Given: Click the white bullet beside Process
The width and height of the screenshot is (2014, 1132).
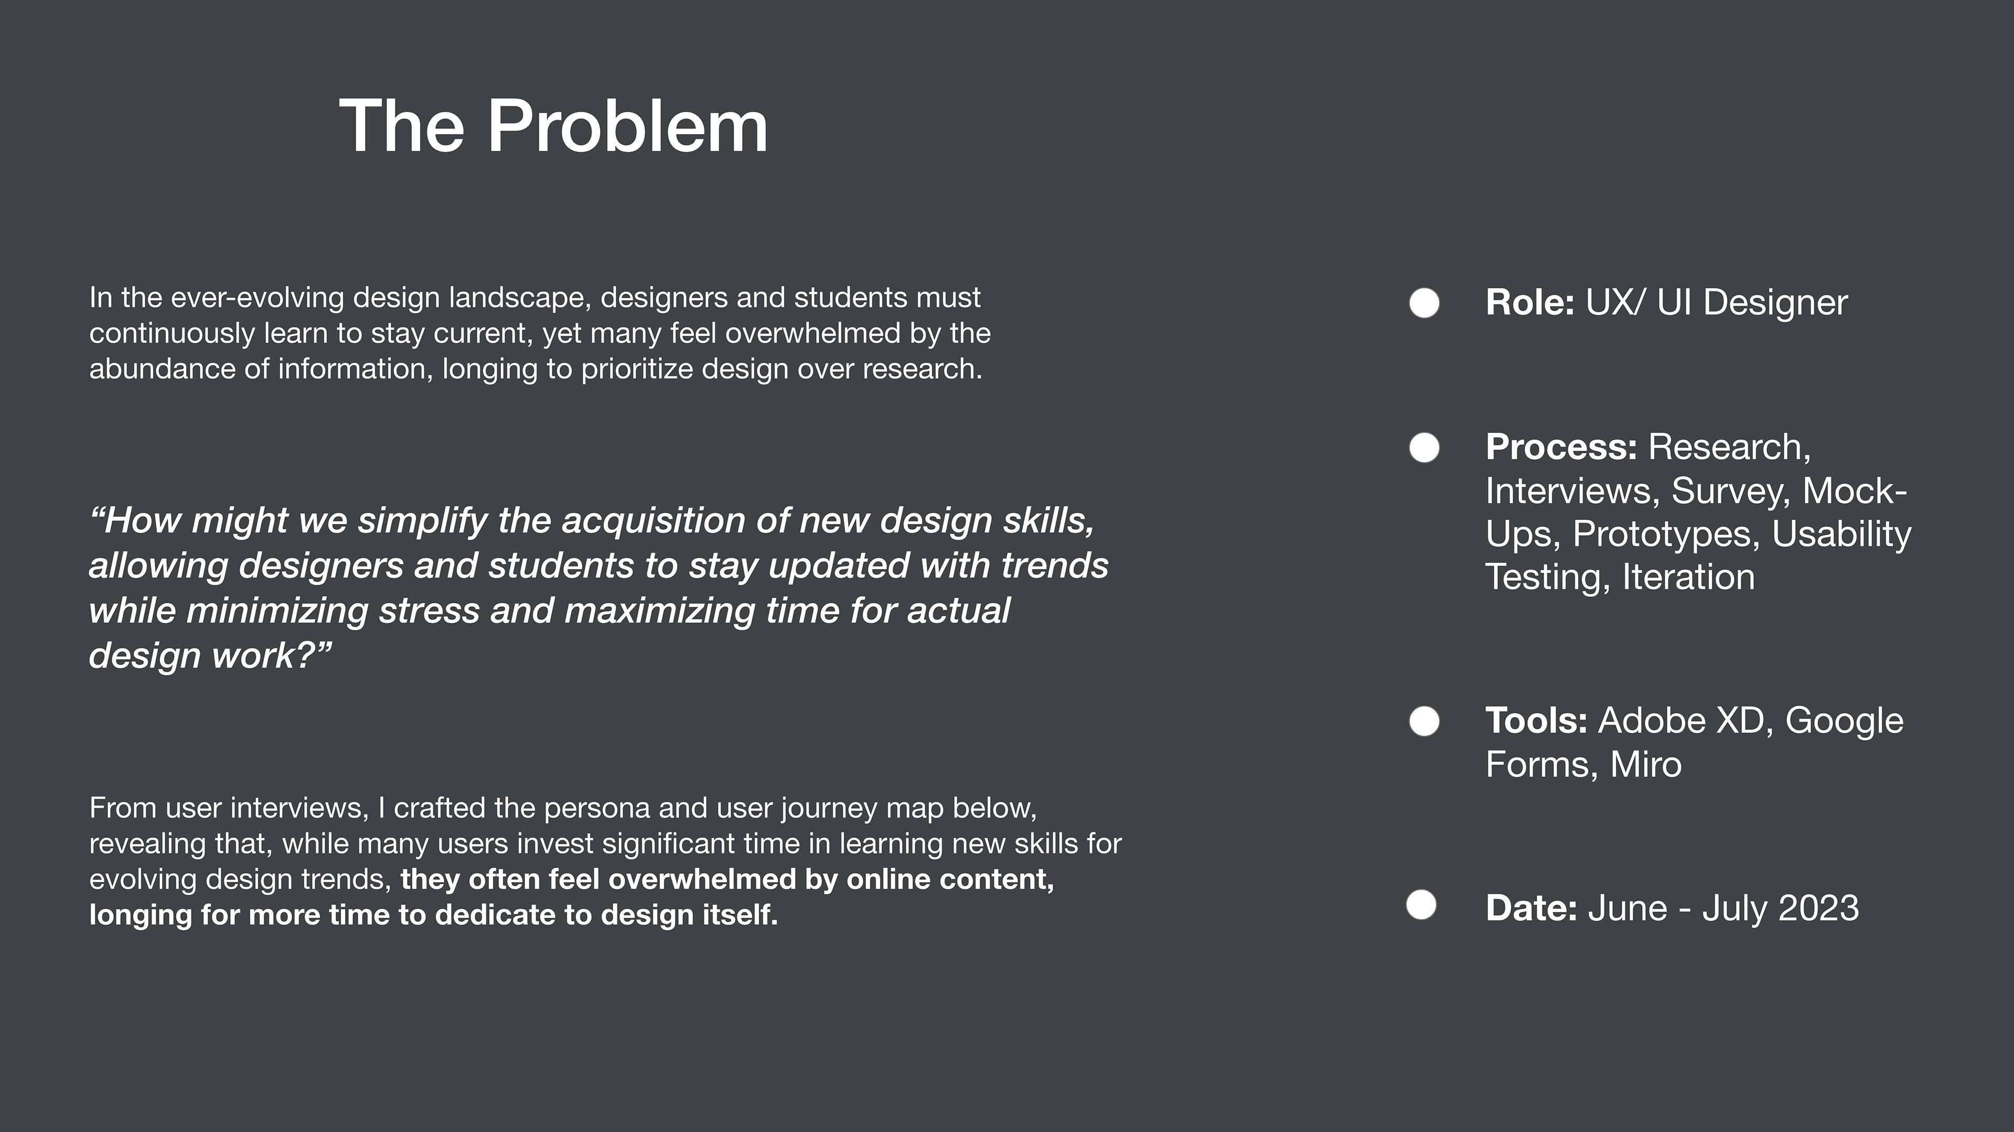Looking at the screenshot, I should click(x=1424, y=448).
